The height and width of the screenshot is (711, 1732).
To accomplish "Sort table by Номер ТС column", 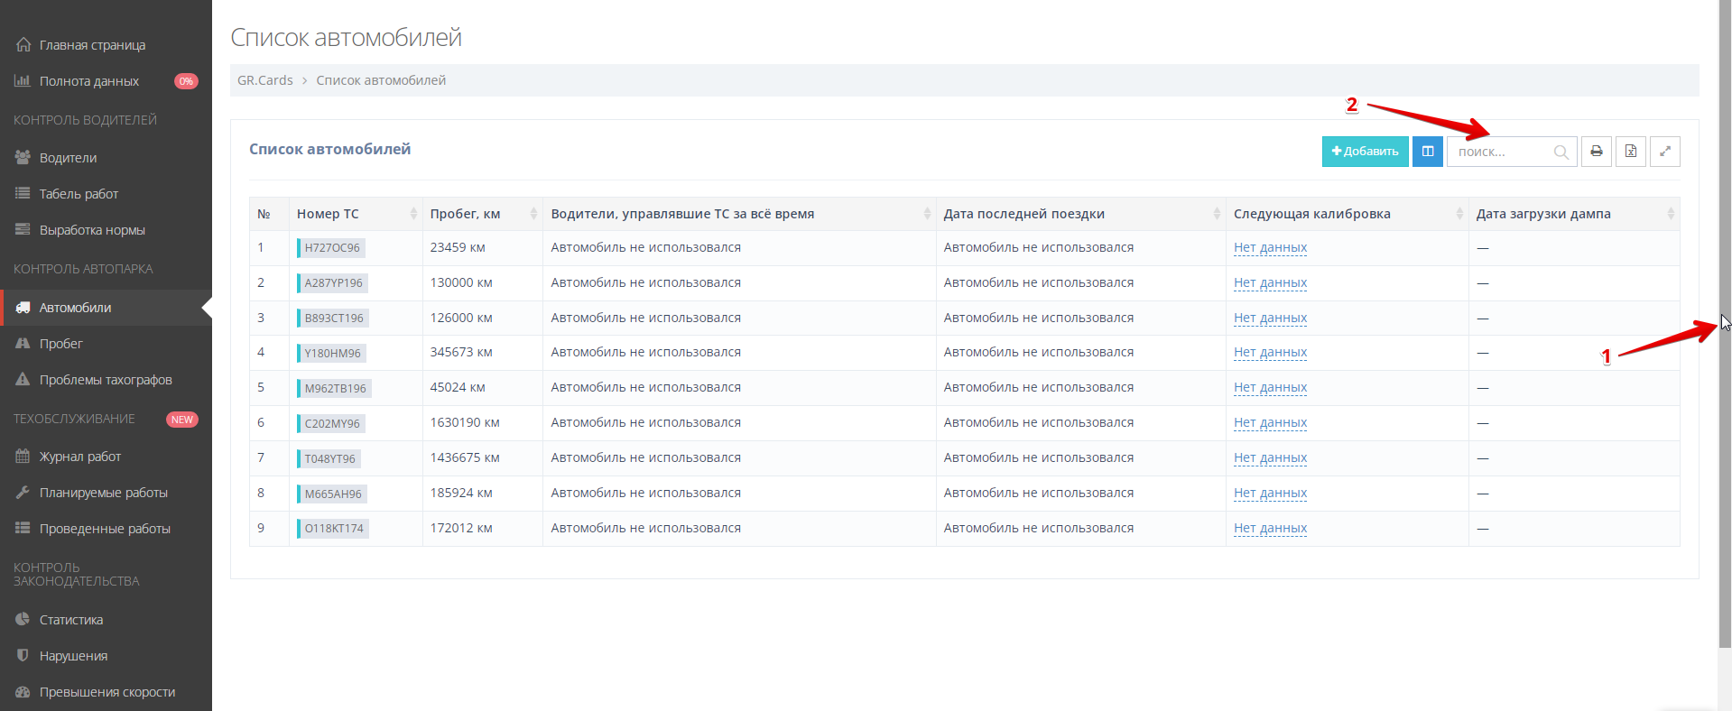I will (x=413, y=214).
